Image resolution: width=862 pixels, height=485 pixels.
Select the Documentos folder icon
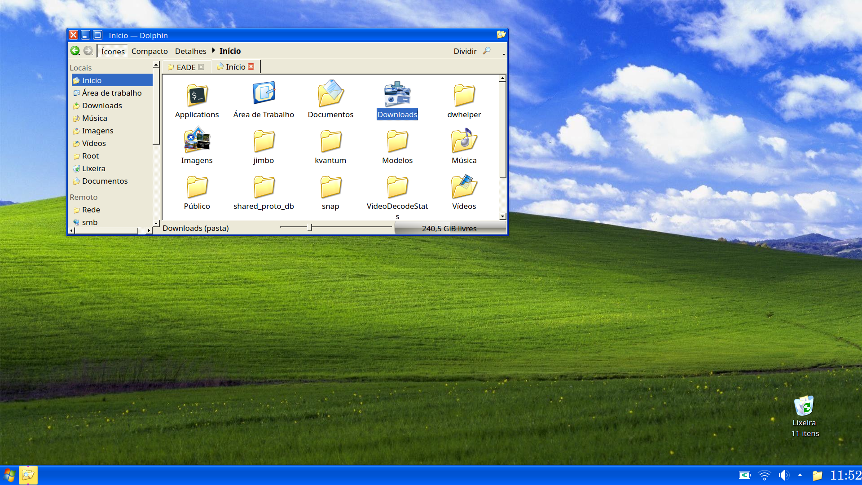(331, 94)
